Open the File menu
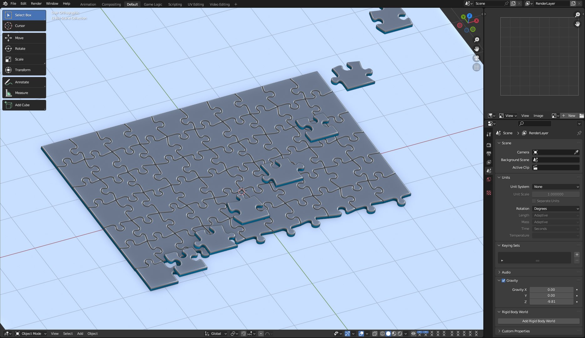Screen dimensions: 585x338 click(13, 3)
